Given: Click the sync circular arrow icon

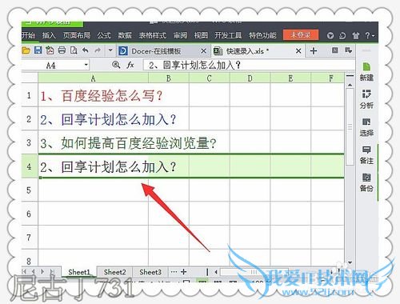Looking at the screenshot, I should tap(342, 35).
